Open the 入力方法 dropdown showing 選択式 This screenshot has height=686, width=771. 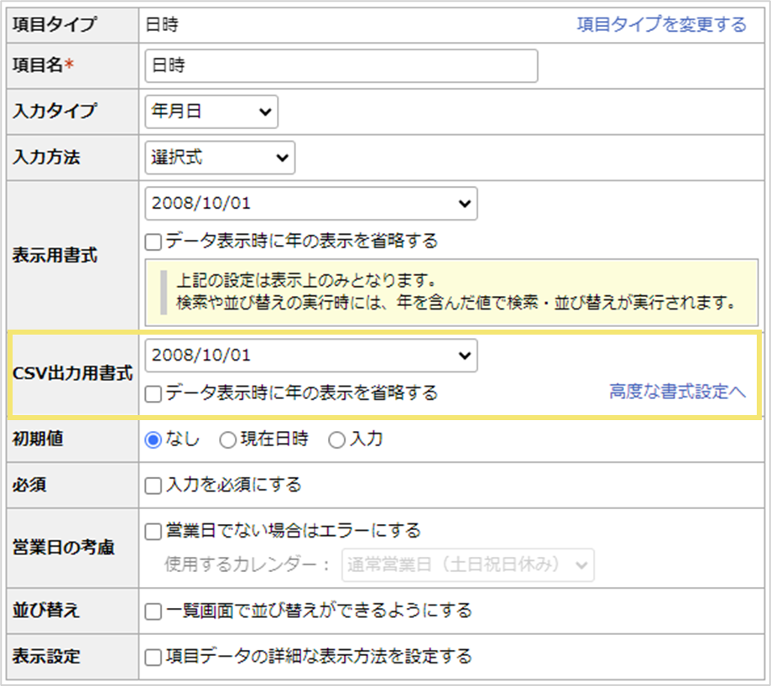click(219, 158)
